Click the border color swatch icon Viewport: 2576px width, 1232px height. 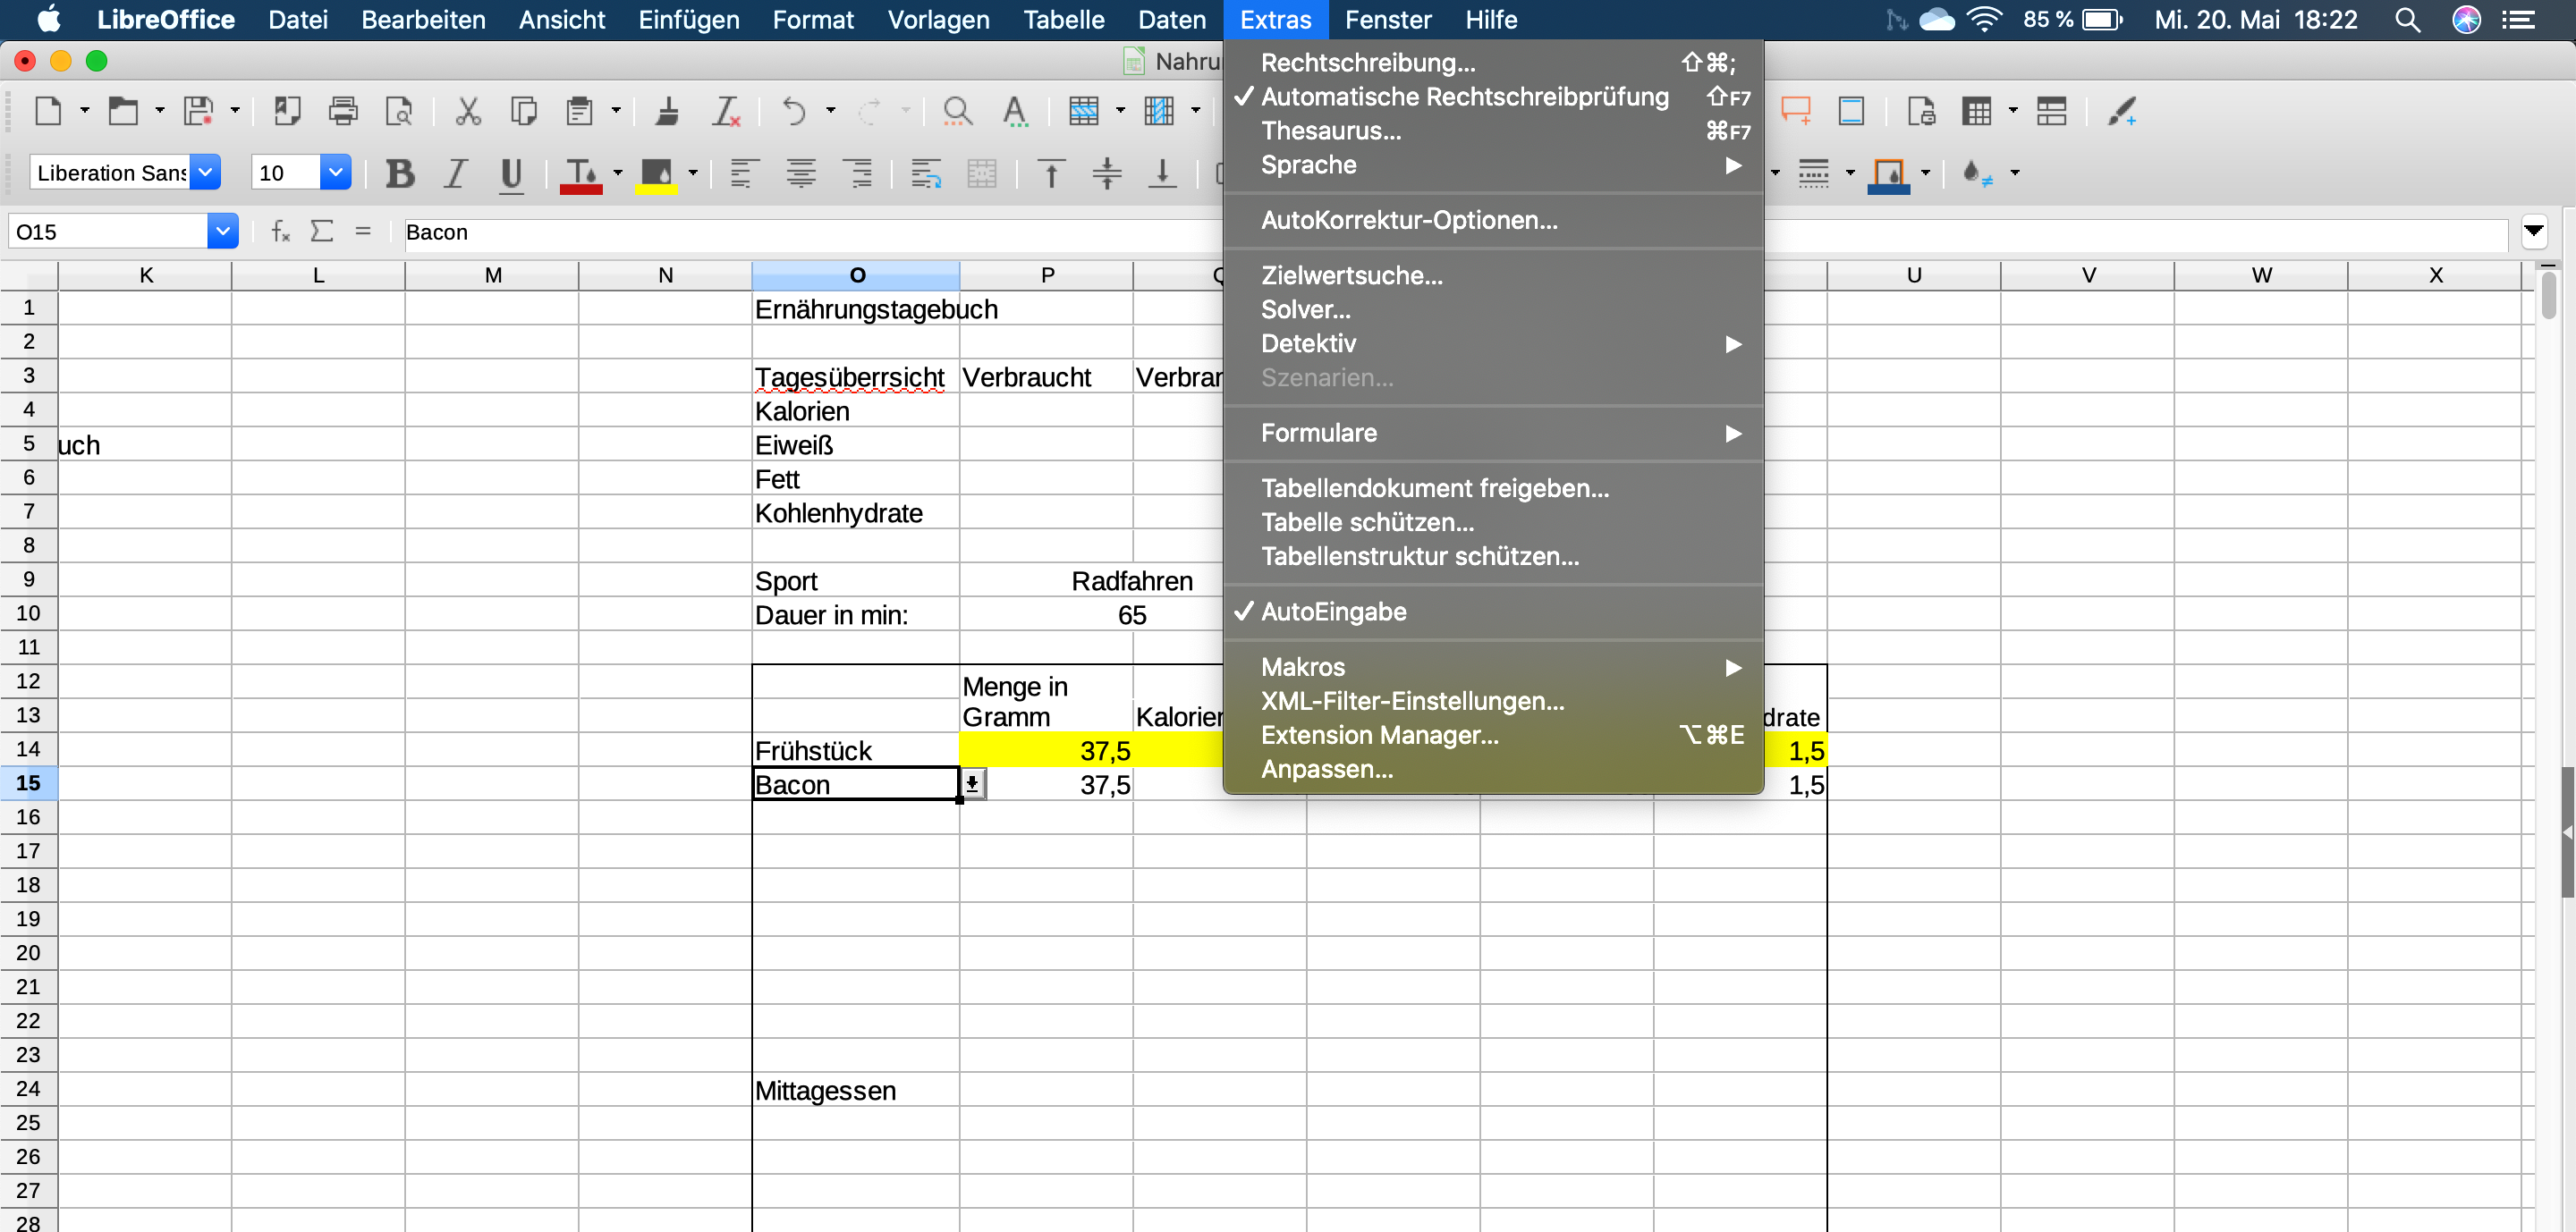(x=1888, y=175)
